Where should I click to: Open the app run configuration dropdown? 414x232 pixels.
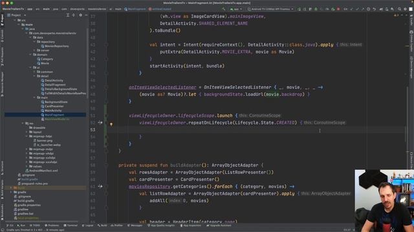coord(236,9)
